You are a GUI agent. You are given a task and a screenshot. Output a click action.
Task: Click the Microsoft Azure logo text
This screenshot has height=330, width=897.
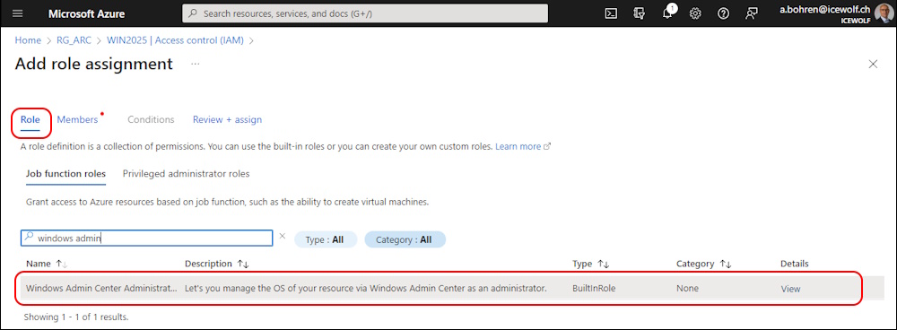click(x=86, y=13)
